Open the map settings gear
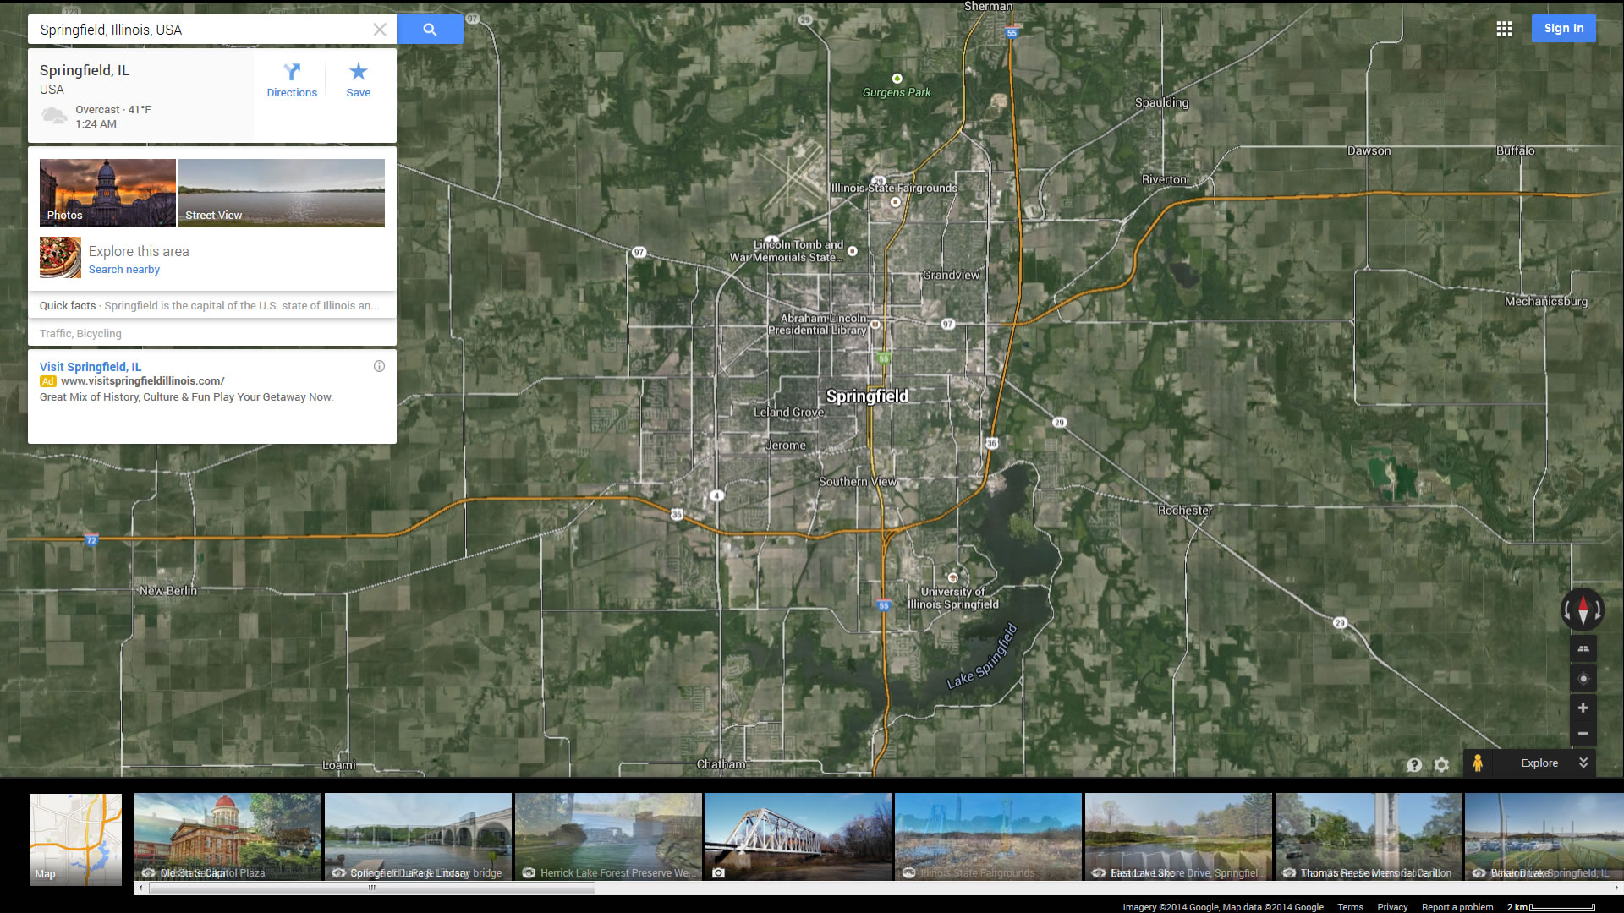This screenshot has height=913, width=1624. (1441, 764)
